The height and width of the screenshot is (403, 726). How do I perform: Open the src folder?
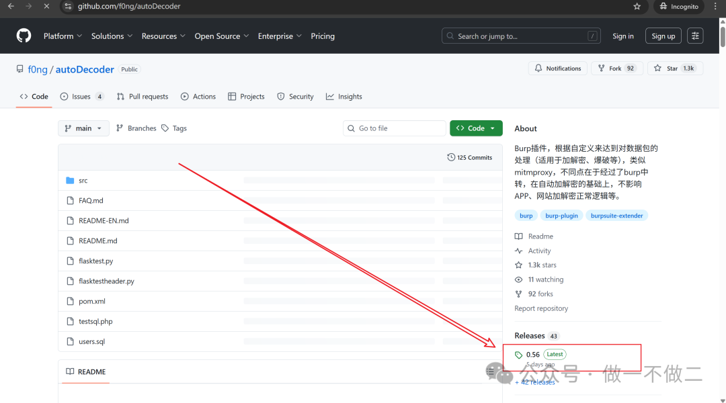point(83,181)
